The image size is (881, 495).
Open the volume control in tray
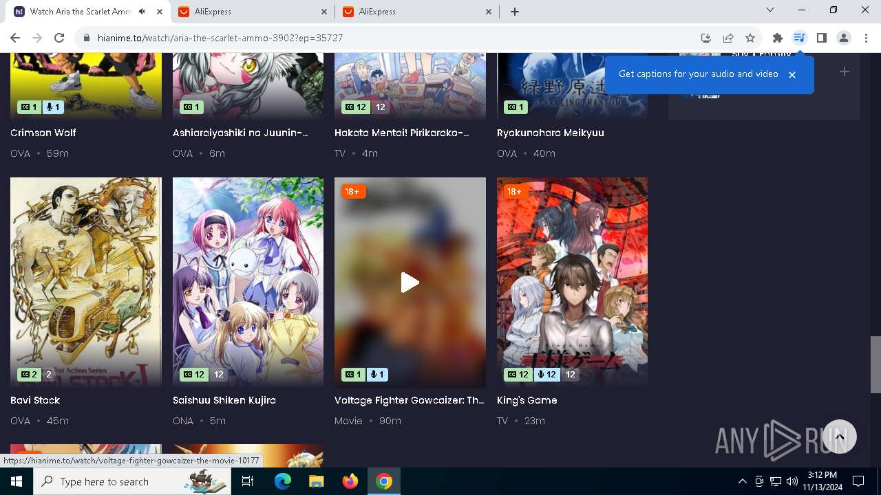point(792,481)
